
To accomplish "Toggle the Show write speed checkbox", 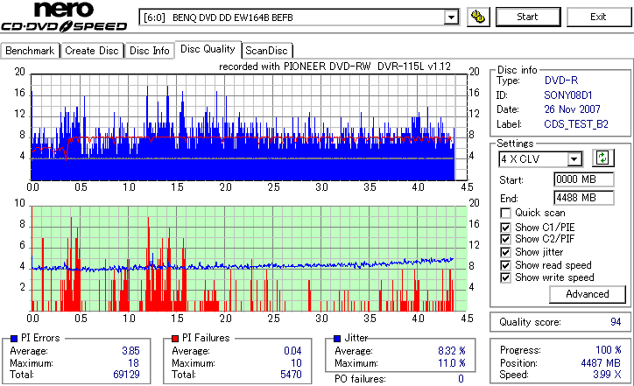I will (x=505, y=277).
